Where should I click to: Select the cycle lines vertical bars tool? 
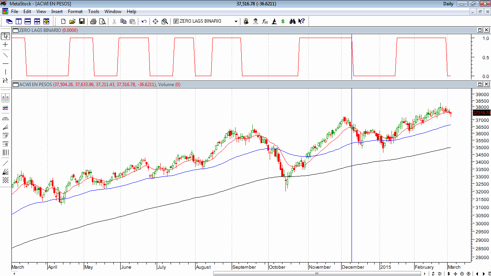5,153
